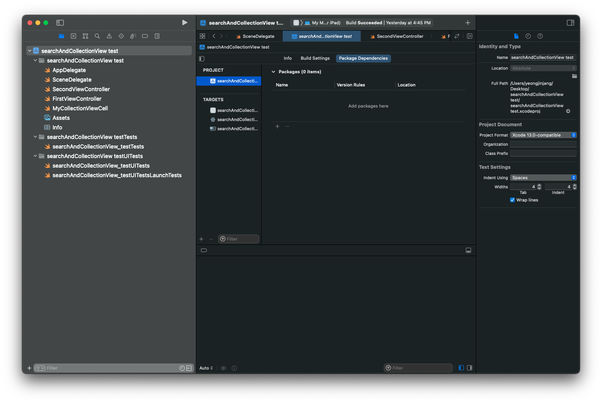Open the Indent Using Spaces dropdown
The width and height of the screenshot is (602, 403).
543,178
